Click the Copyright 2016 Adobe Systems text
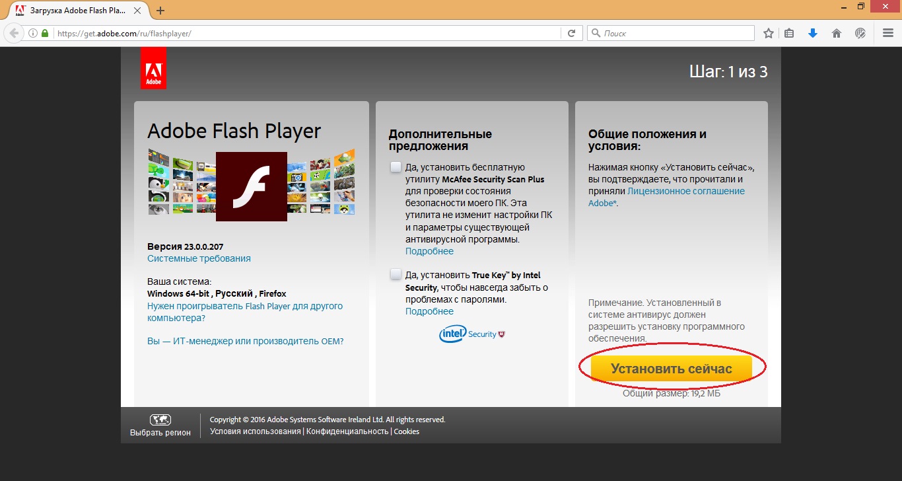902x481 pixels. coord(328,420)
